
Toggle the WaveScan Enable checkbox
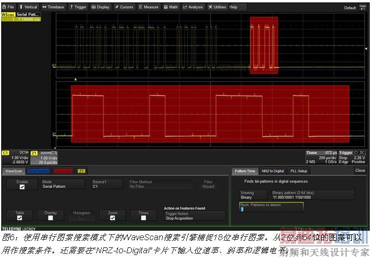22,187
